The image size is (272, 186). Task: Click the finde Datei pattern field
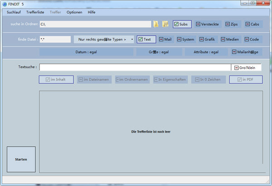tap(55, 39)
